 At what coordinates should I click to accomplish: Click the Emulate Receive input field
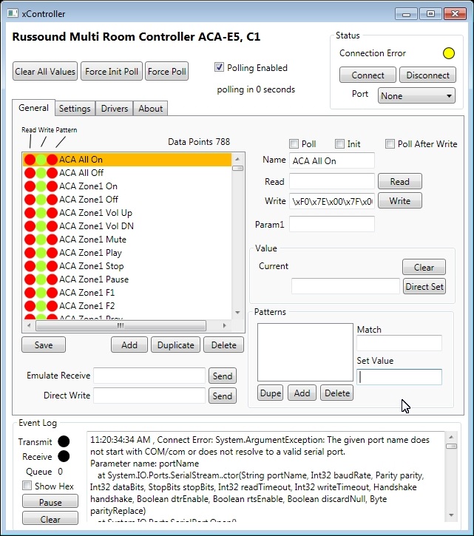point(149,376)
